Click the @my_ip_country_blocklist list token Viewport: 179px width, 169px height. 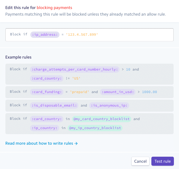coord(95,128)
